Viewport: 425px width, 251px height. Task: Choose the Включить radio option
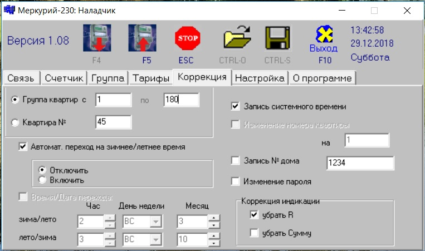click(x=42, y=180)
